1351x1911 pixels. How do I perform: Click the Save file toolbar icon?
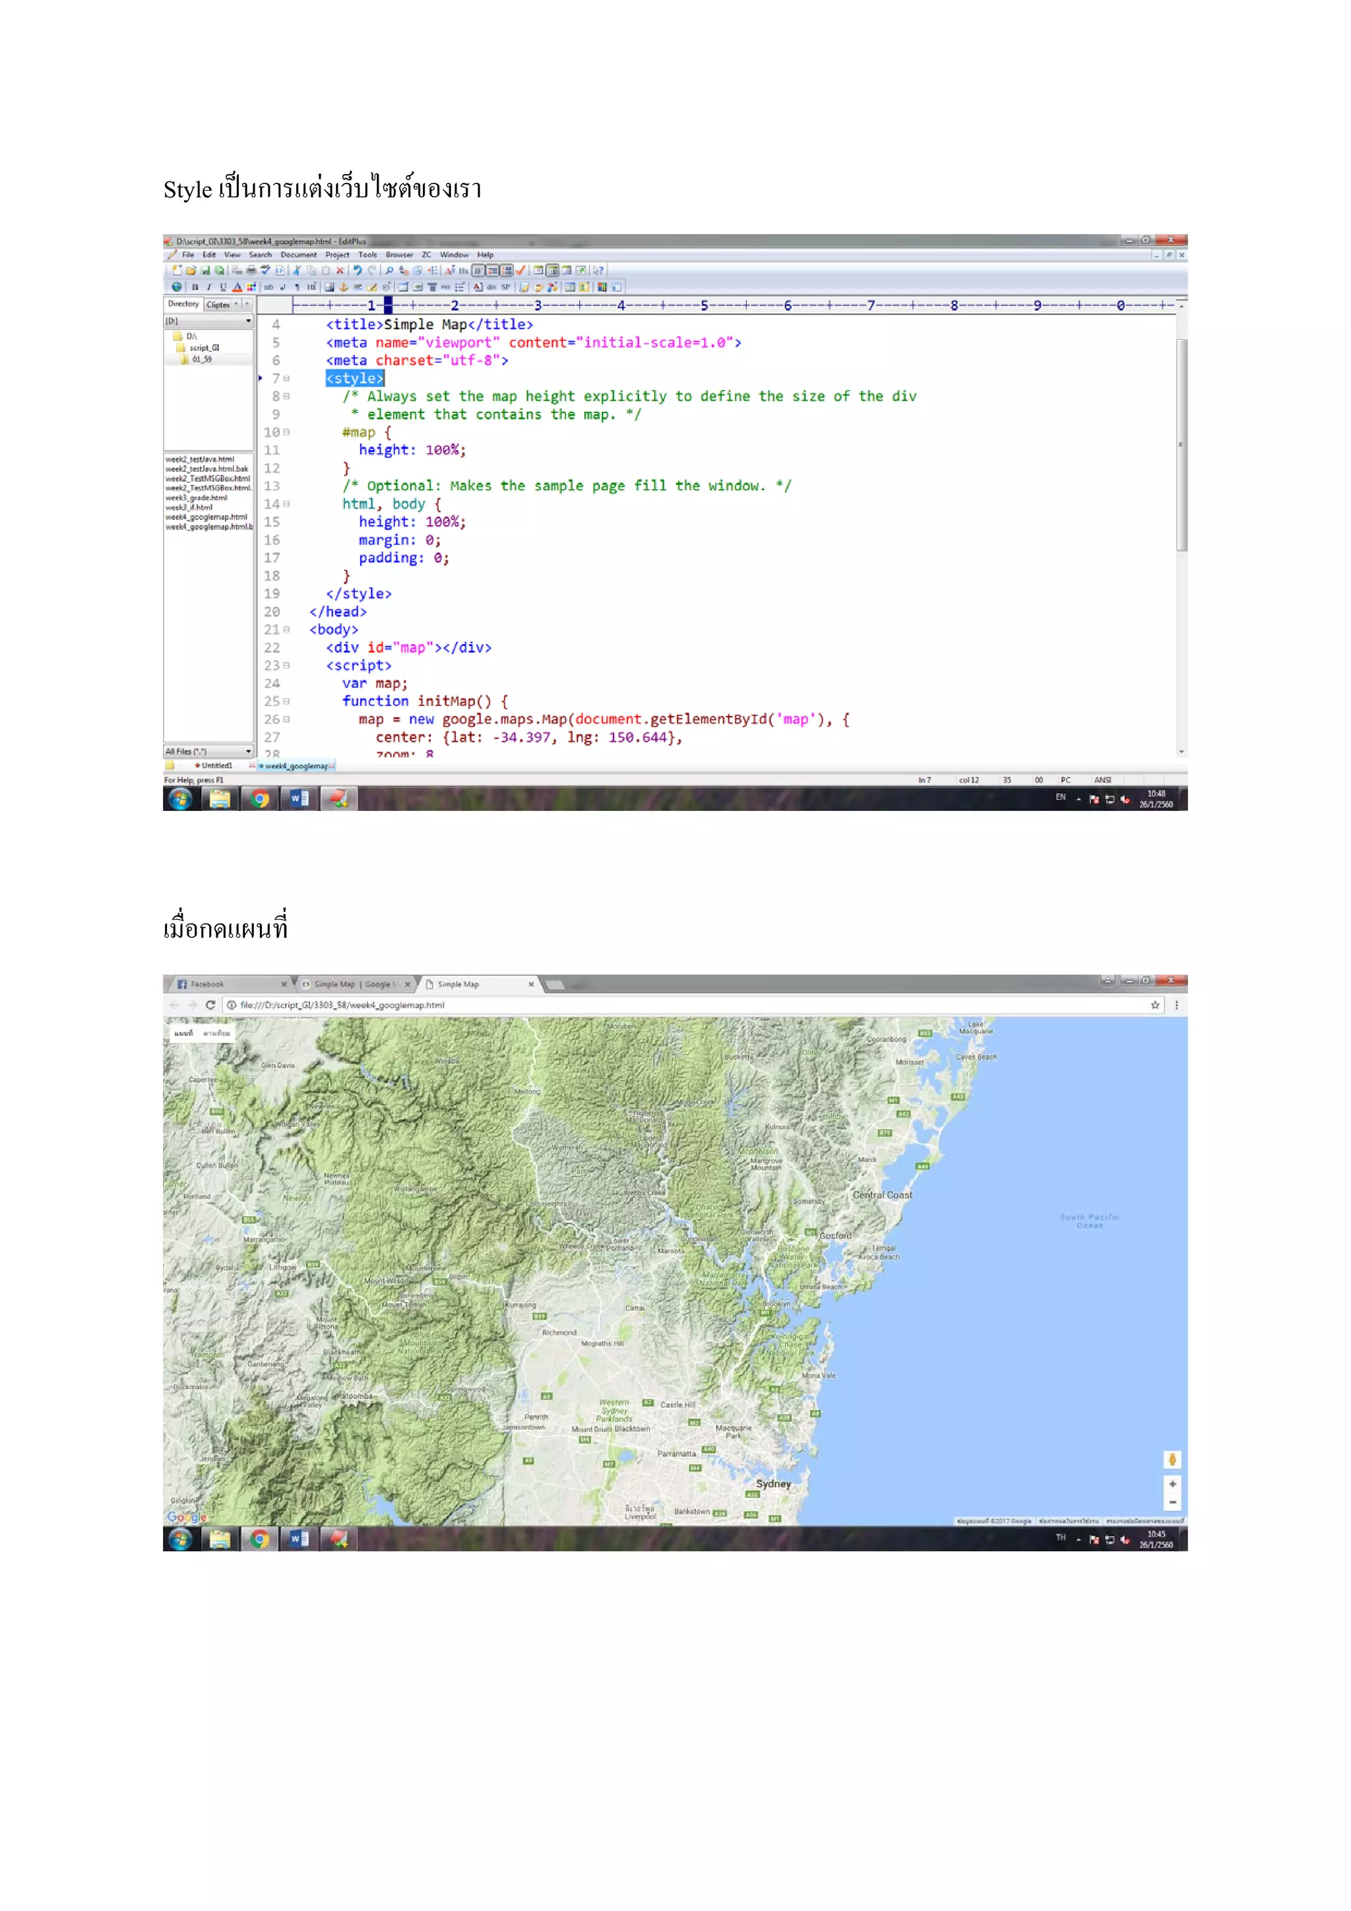click(205, 271)
